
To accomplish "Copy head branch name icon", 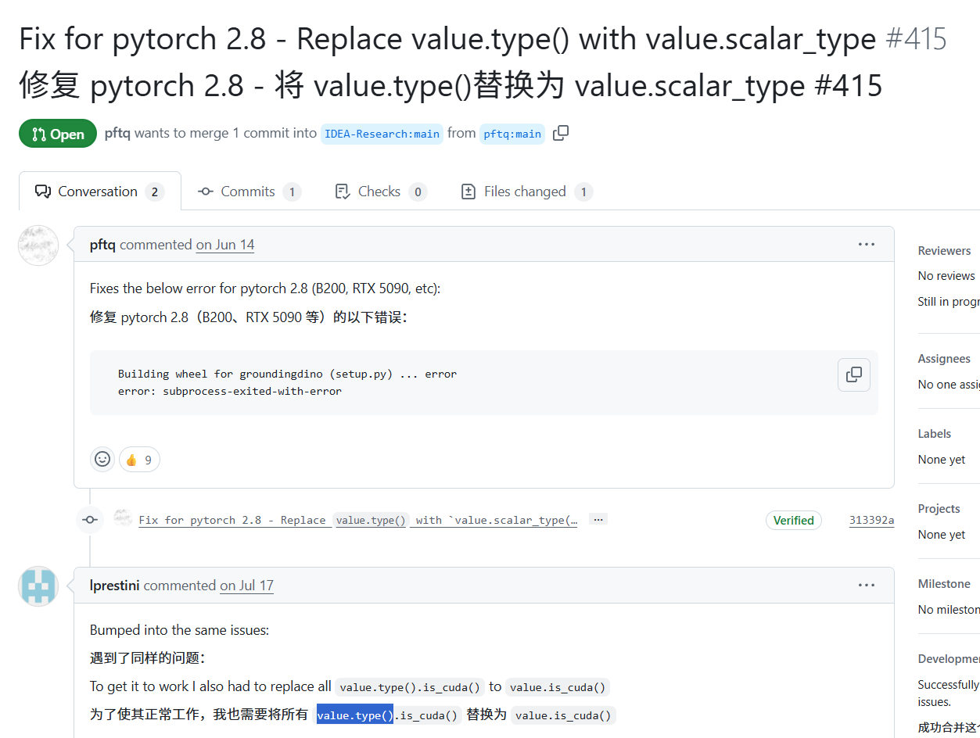I will click(560, 134).
